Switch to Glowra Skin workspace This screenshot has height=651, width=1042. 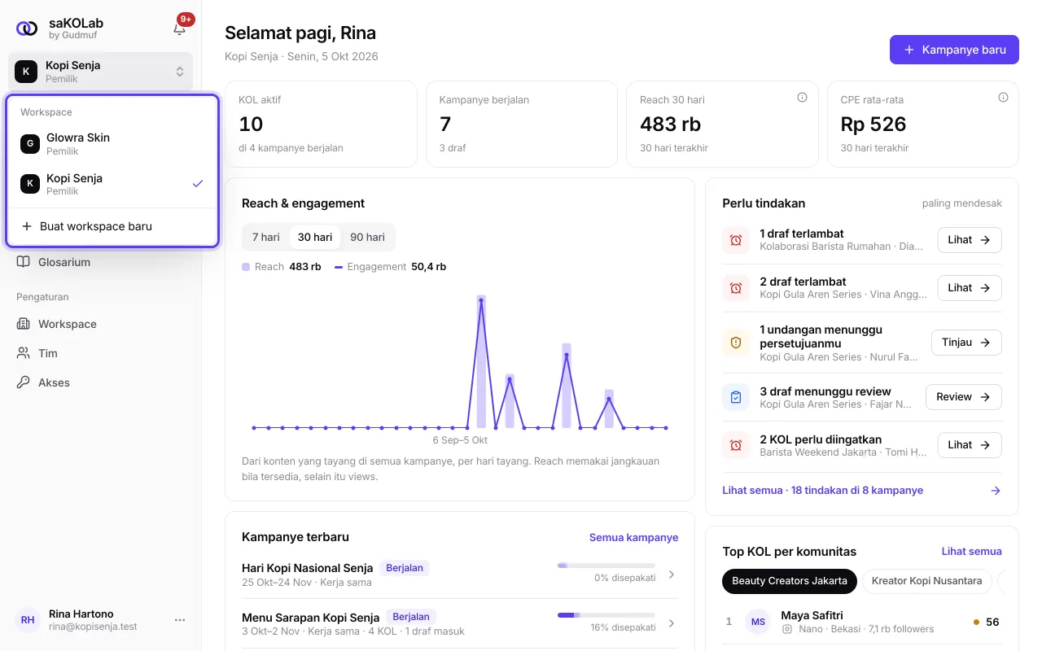coord(112,144)
